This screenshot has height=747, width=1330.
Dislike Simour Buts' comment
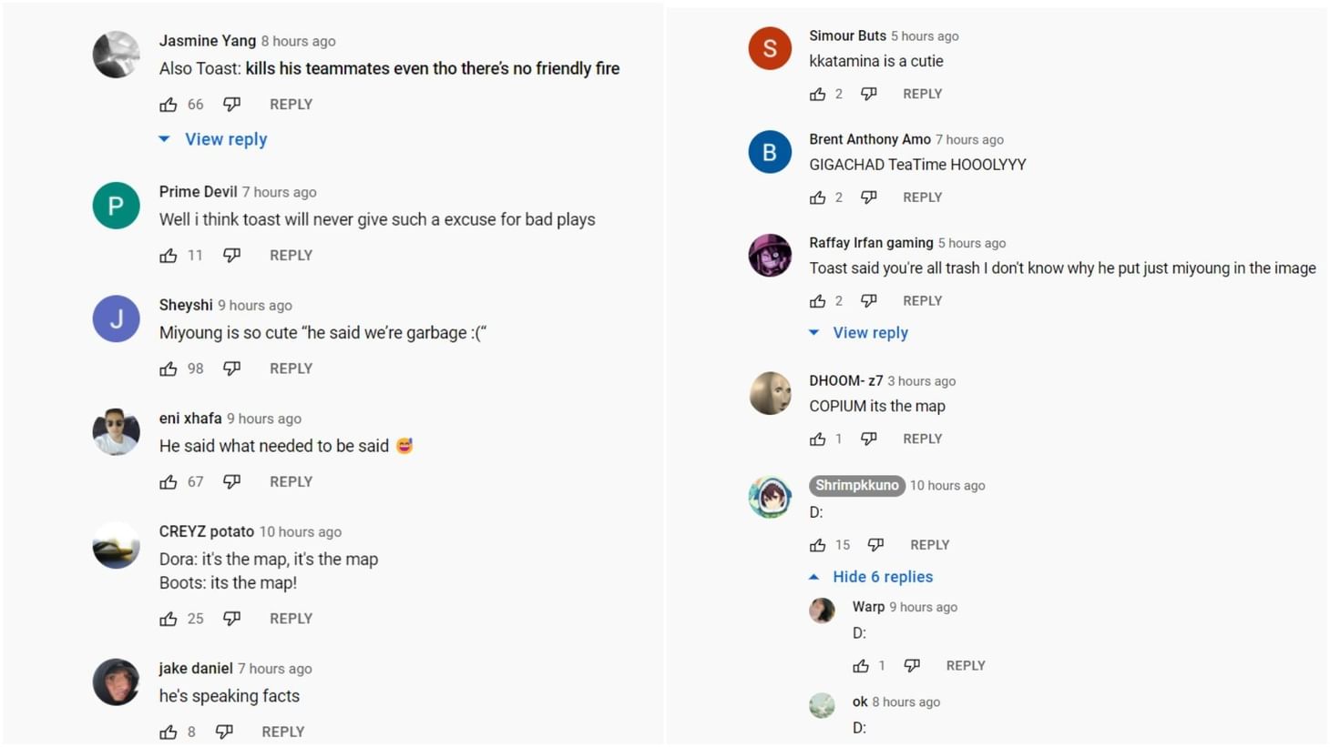(869, 93)
